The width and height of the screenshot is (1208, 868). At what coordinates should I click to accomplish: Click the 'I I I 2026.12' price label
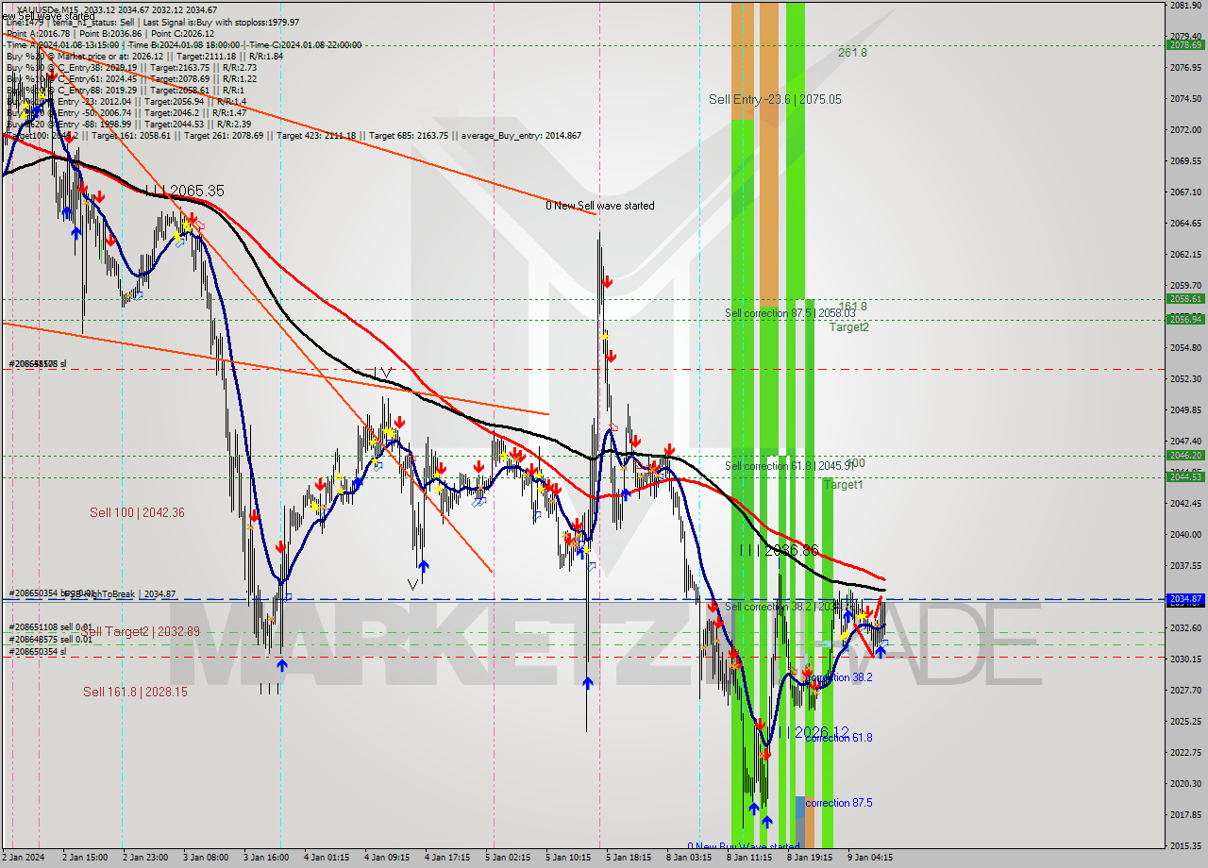(815, 732)
